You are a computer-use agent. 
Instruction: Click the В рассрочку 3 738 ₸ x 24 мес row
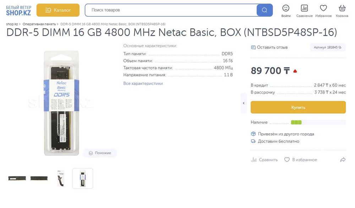click(x=298, y=92)
